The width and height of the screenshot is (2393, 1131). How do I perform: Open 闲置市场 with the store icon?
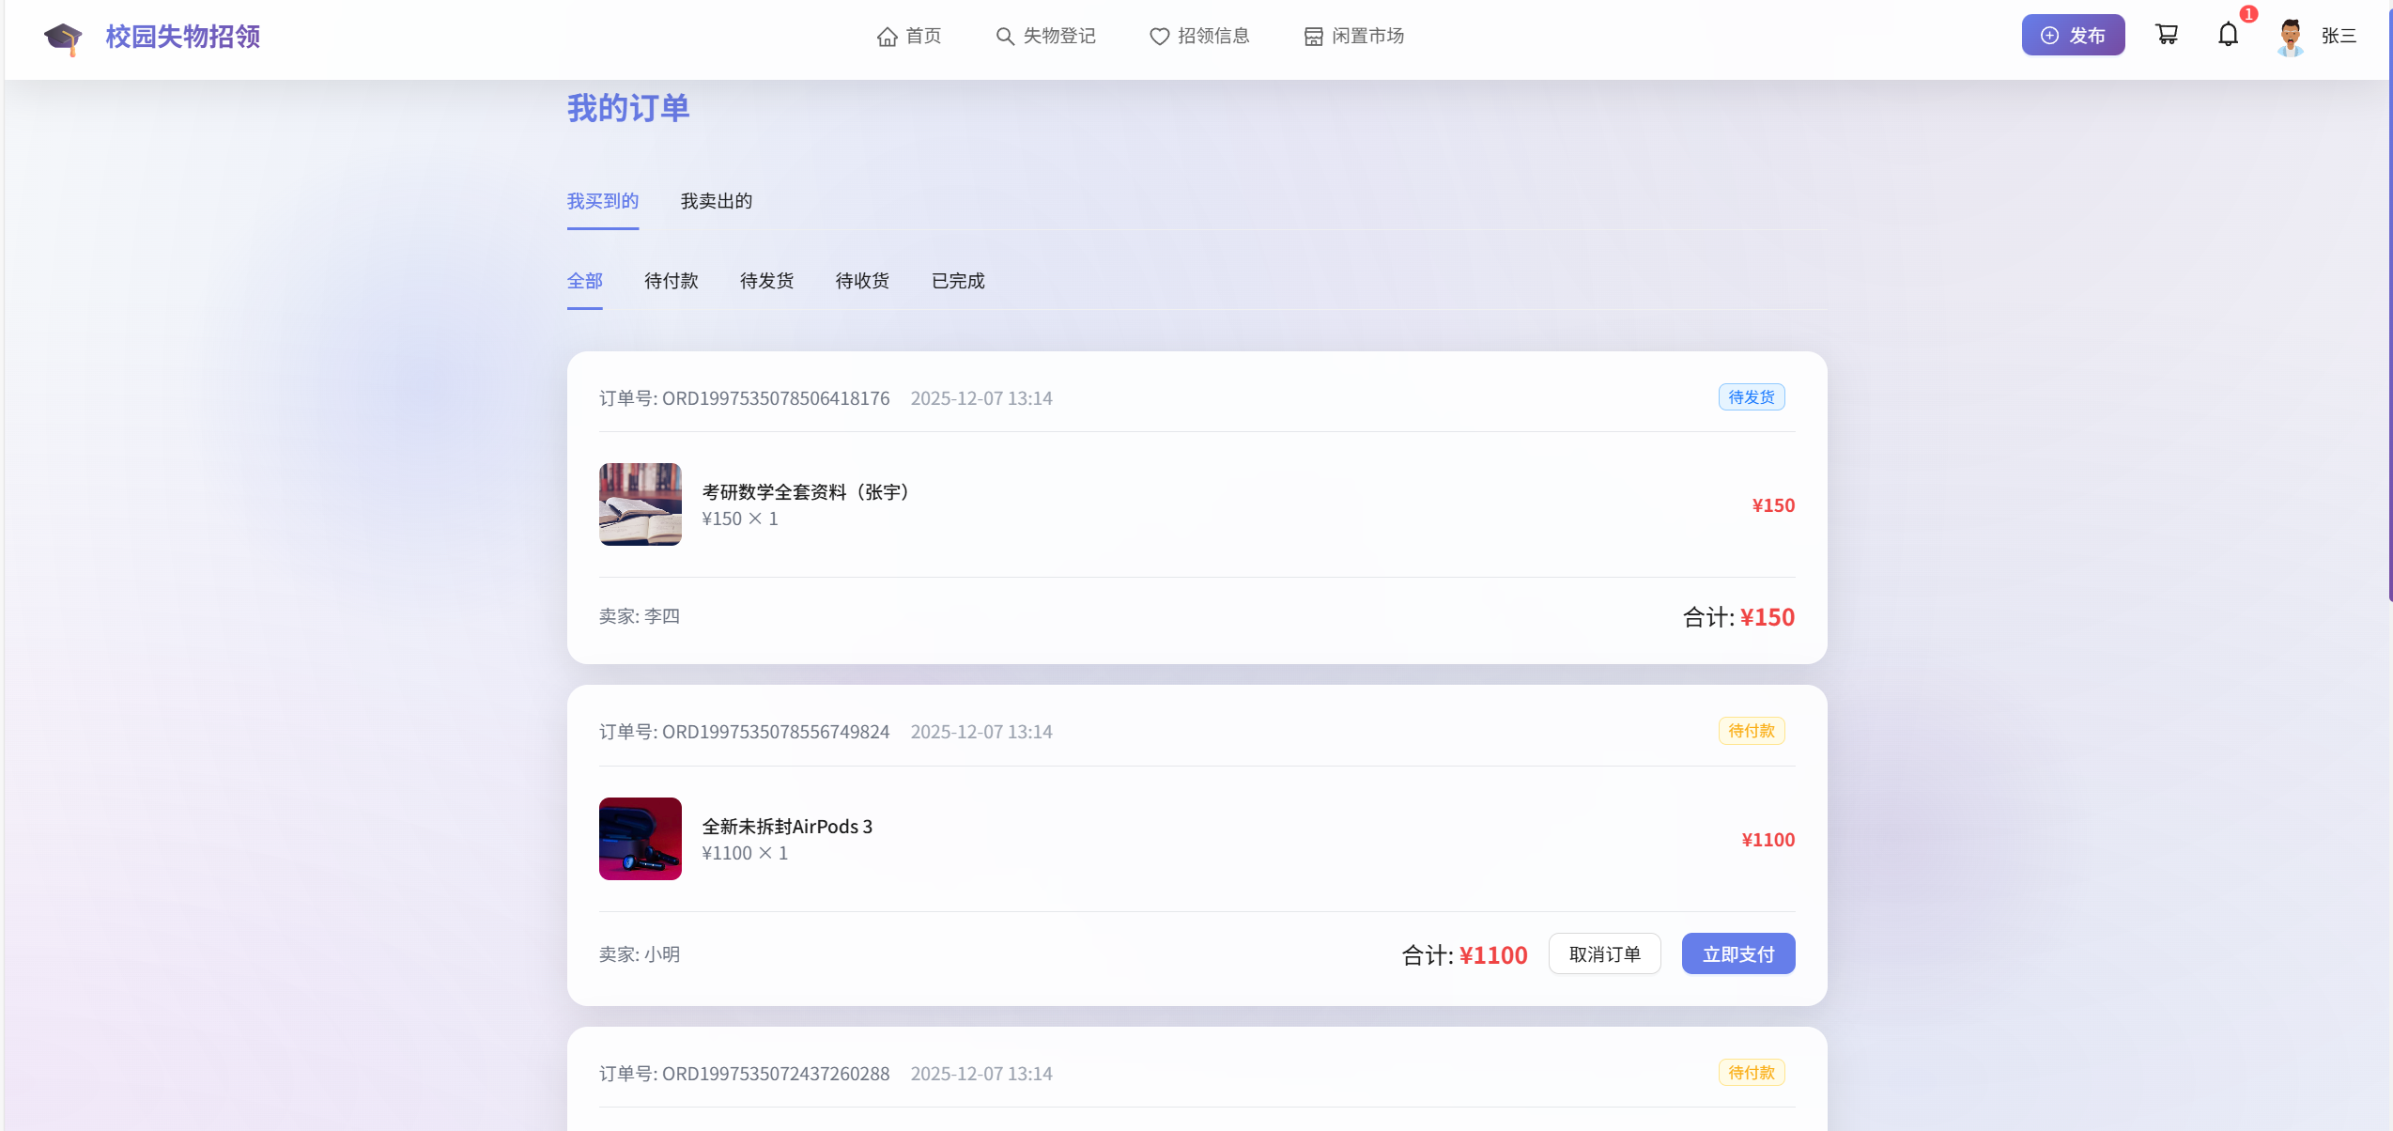click(x=1353, y=36)
